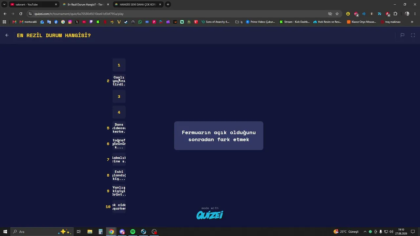Click the crossed-out eye tracking protection icon
Viewport: 420px width, 236px height.
tap(330, 14)
